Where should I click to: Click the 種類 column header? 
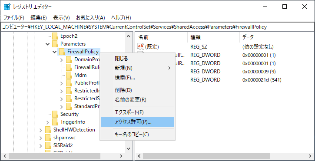pos(214,37)
